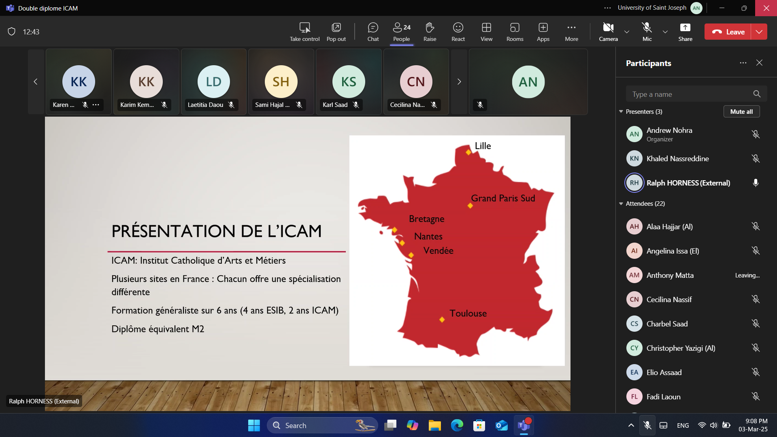
Task: Pop out the shared presentation
Action: (x=336, y=32)
